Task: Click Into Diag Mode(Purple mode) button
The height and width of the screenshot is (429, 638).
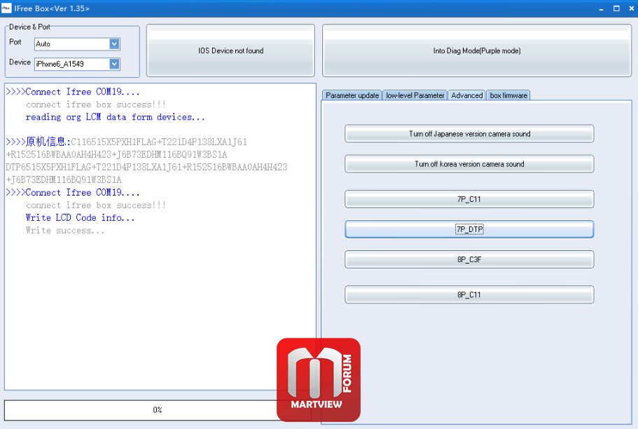Action: 477,50
